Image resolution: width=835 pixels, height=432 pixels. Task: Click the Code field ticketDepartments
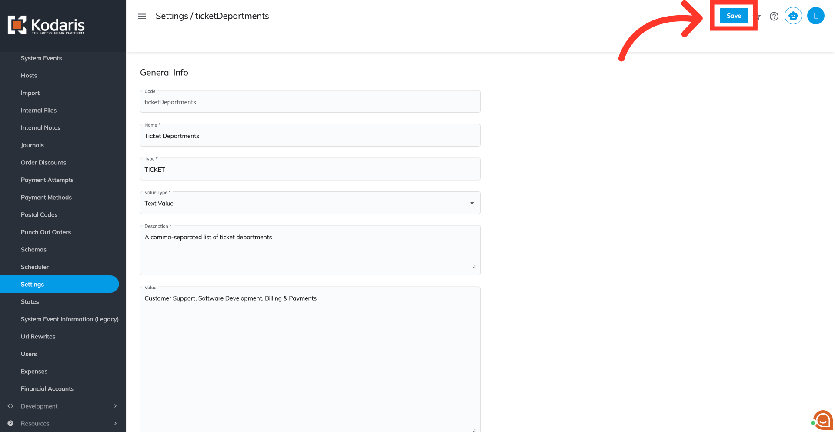coord(310,102)
